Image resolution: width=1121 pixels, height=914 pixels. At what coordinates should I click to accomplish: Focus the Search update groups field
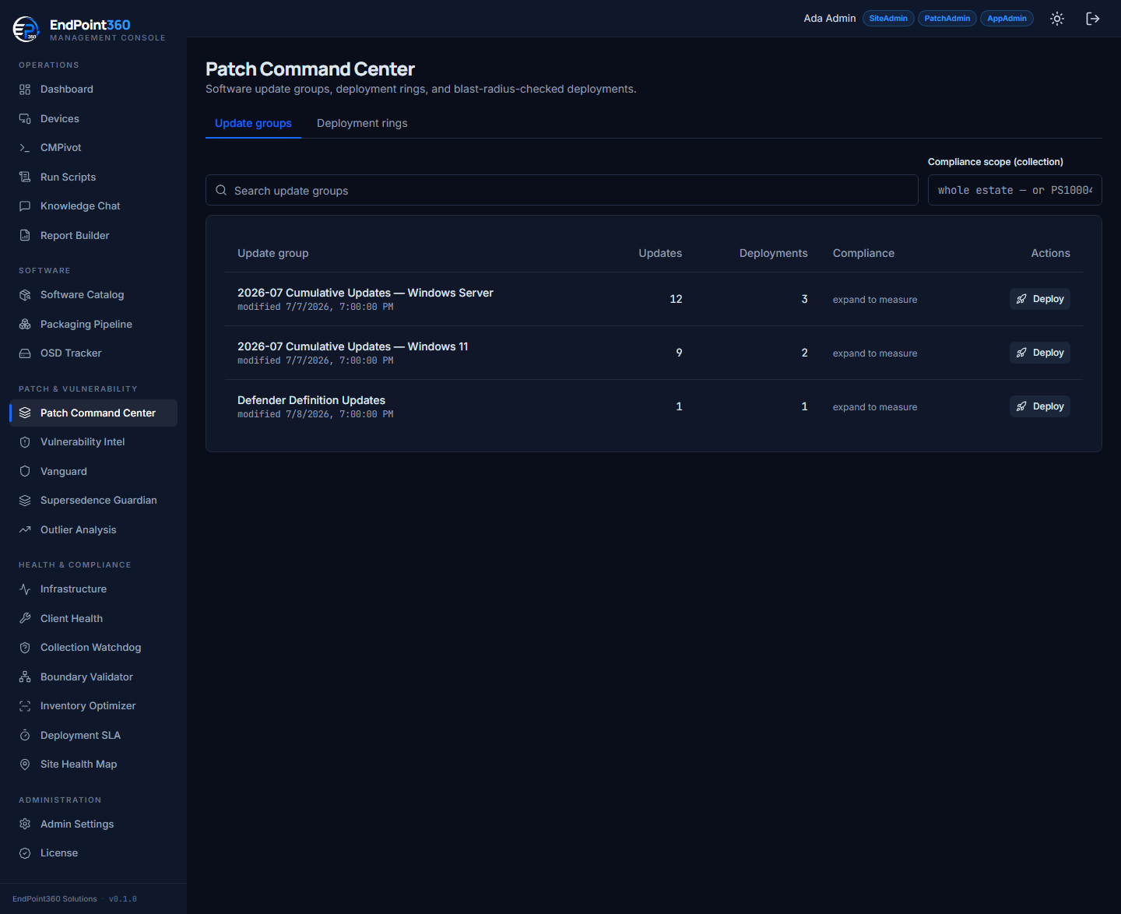pos(562,190)
